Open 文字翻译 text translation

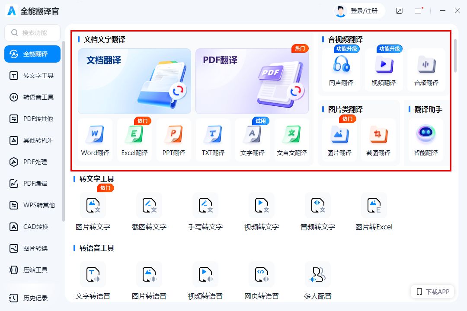[253, 140]
